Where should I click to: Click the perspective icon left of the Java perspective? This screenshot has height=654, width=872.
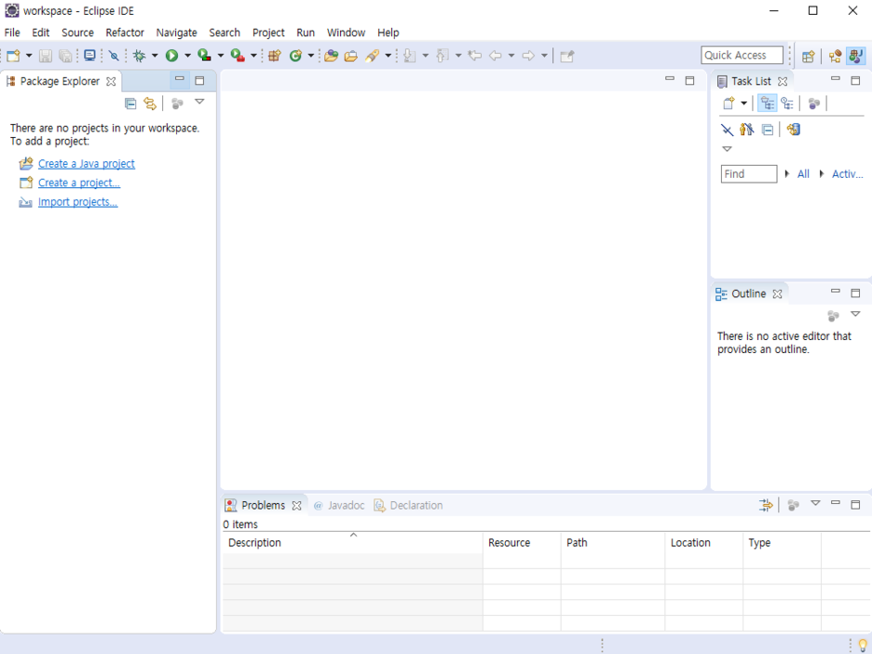835,56
